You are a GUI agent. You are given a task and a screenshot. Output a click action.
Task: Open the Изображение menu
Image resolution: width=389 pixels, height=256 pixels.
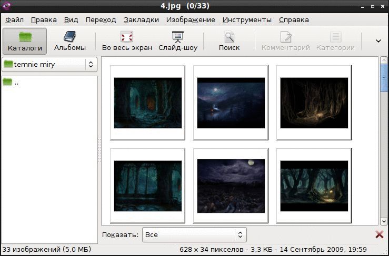191,20
